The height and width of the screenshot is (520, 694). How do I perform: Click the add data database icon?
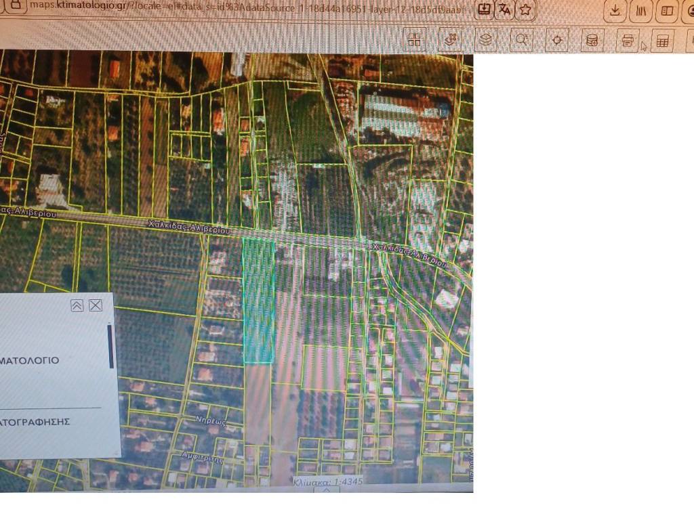[592, 41]
